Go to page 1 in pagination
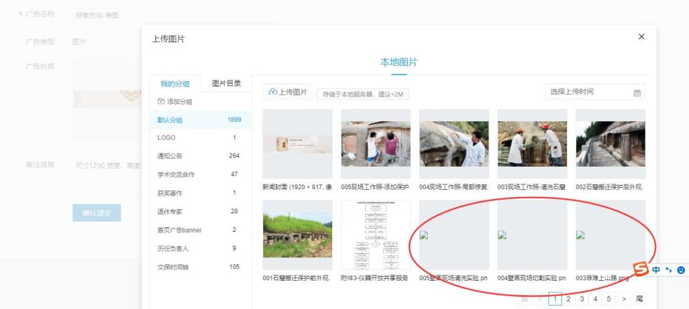Viewport: 689px width, 309px height. coord(555,299)
